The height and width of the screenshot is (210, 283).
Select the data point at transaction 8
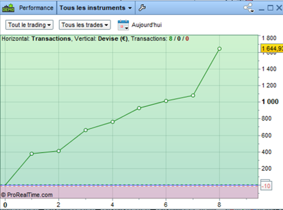pos(220,49)
